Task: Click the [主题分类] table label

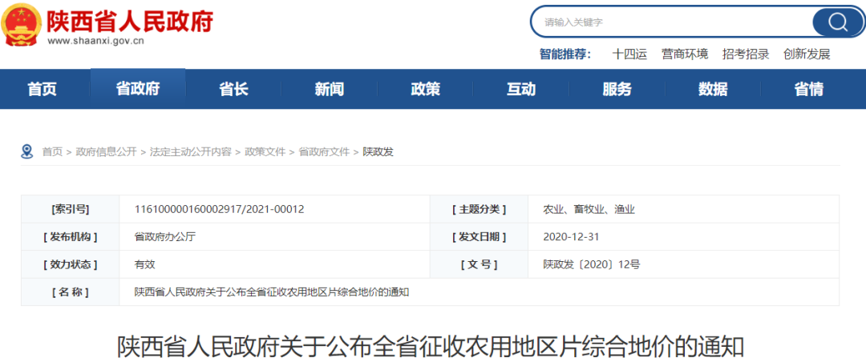Action: click(x=479, y=209)
